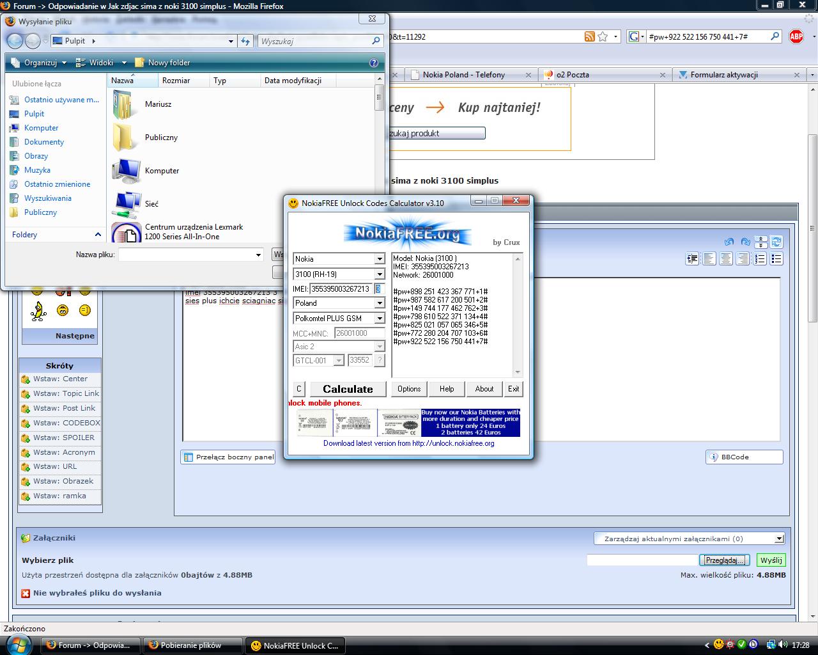This screenshot has width=818, height=655.
Task: Open the Mariusz folder
Action: pos(158,104)
